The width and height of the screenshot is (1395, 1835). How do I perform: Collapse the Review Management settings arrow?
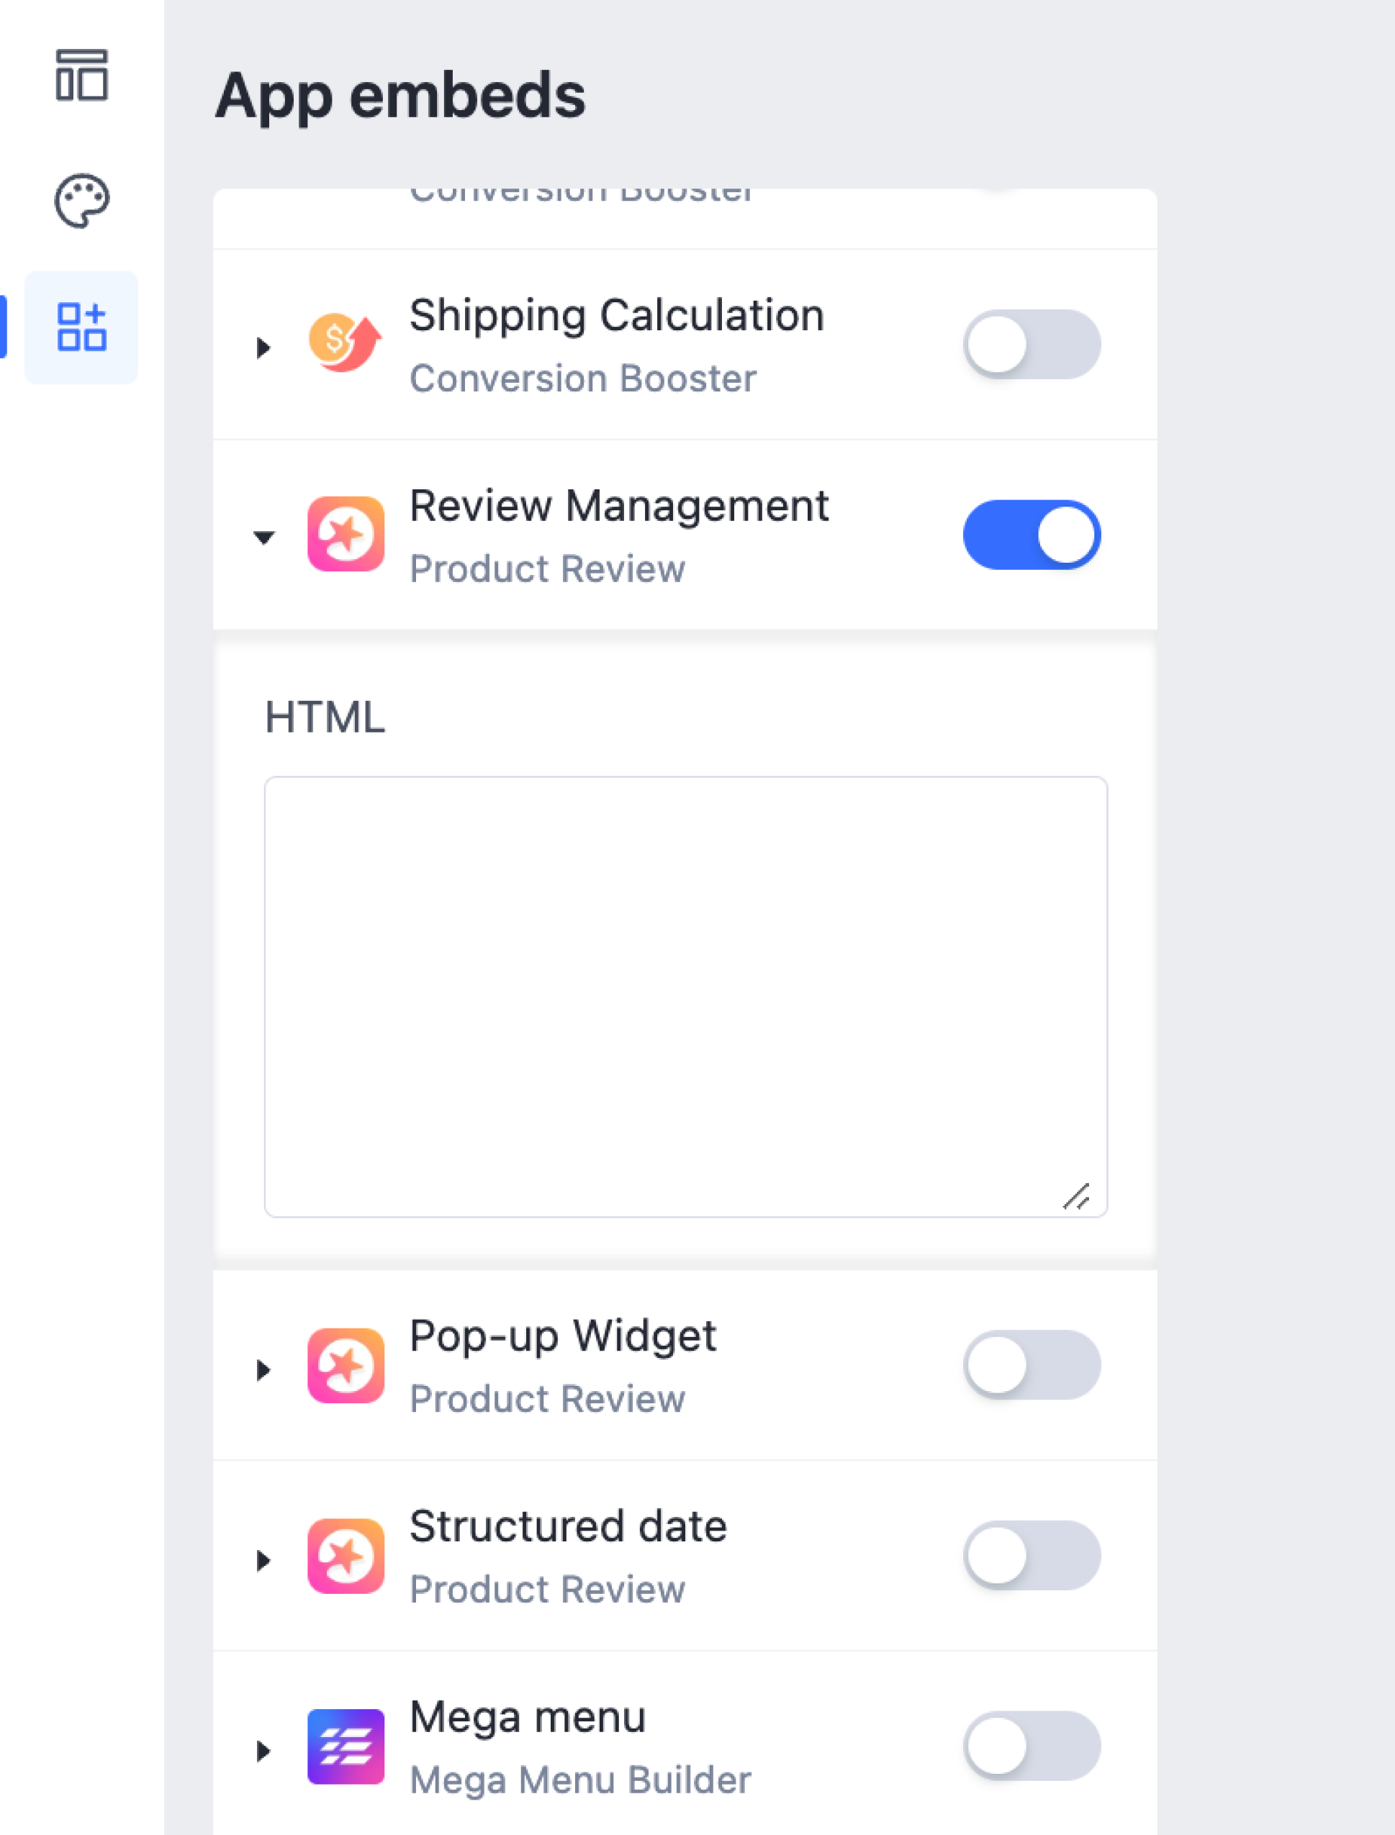(263, 538)
